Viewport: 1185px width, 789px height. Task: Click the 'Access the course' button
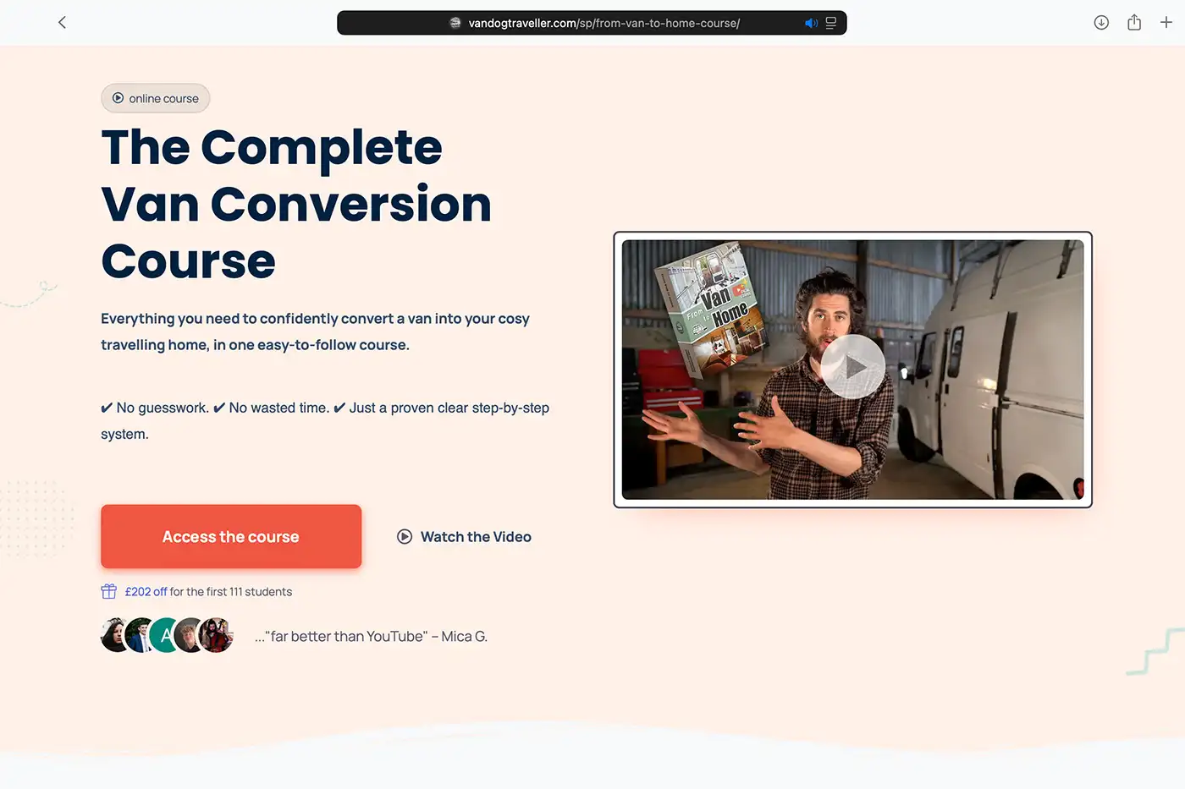tap(231, 536)
